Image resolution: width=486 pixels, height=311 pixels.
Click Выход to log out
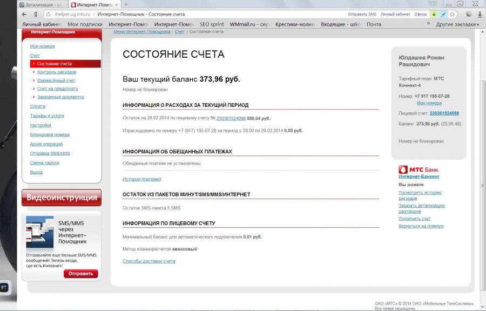36,172
